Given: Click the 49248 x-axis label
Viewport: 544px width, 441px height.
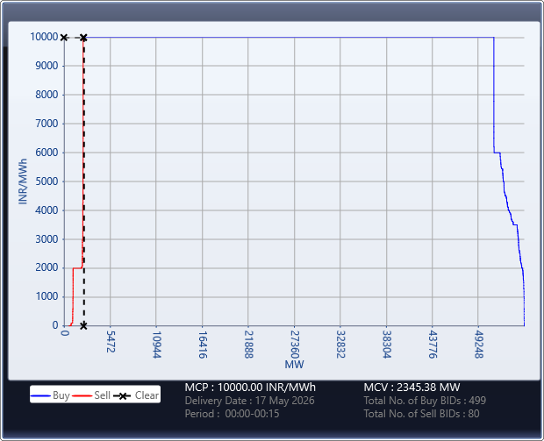Looking at the screenshot, I should coord(479,345).
